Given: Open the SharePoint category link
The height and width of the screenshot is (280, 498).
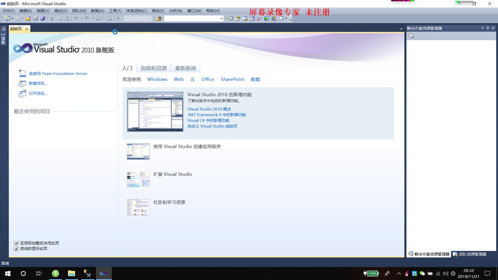Looking at the screenshot, I should point(233,79).
